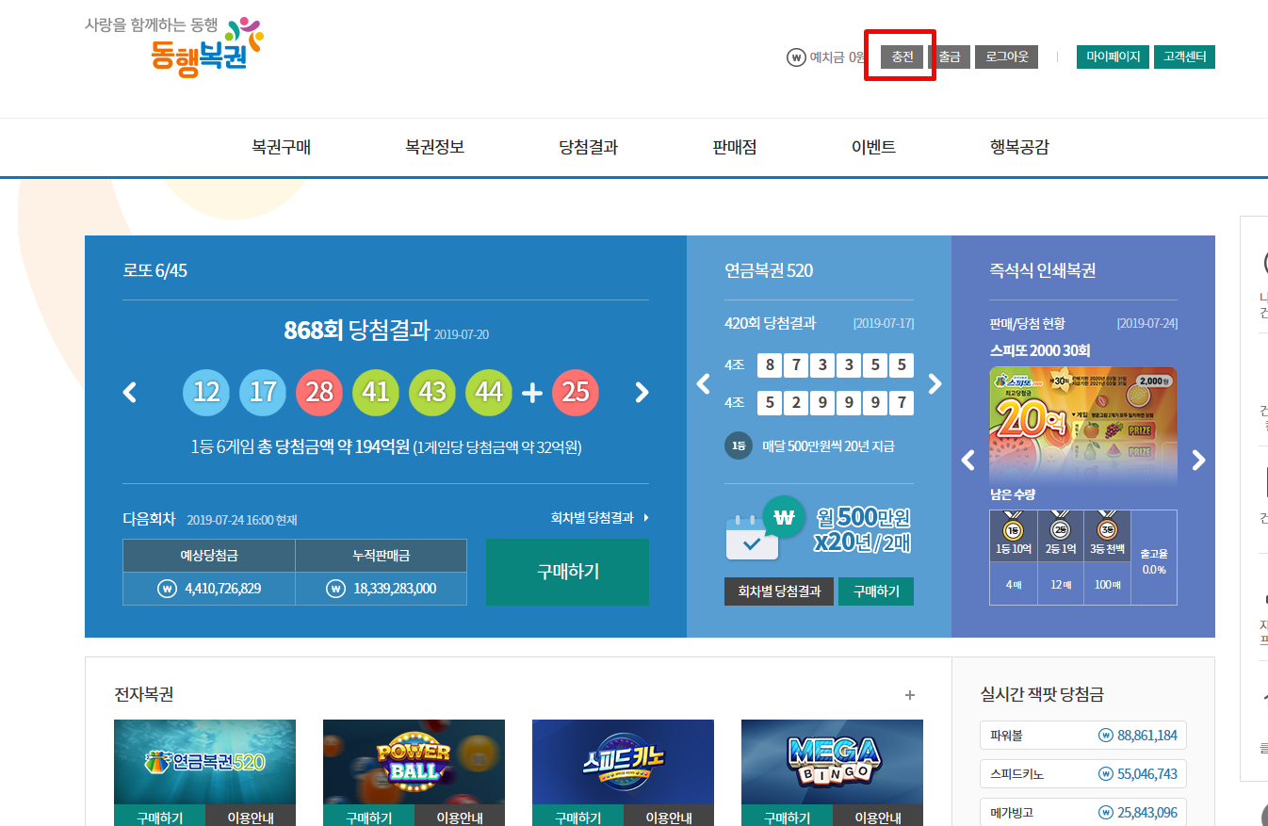Click the 출금 button
1268x826 pixels.
pyautogui.click(x=950, y=57)
